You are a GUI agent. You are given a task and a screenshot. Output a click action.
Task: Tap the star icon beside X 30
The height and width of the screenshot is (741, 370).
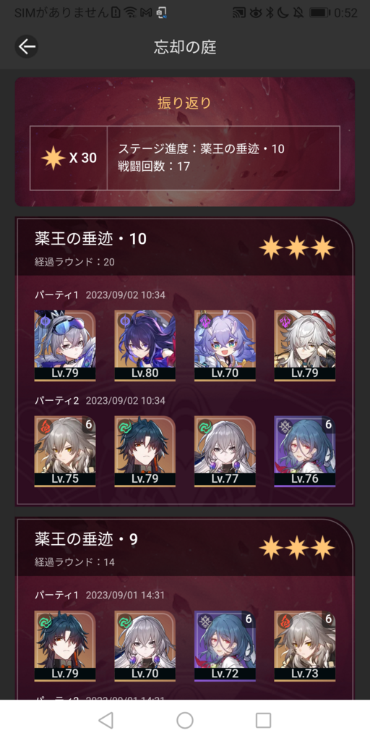[x=53, y=158]
